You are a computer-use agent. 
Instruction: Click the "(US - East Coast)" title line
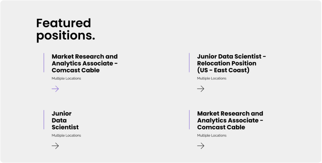223,70
